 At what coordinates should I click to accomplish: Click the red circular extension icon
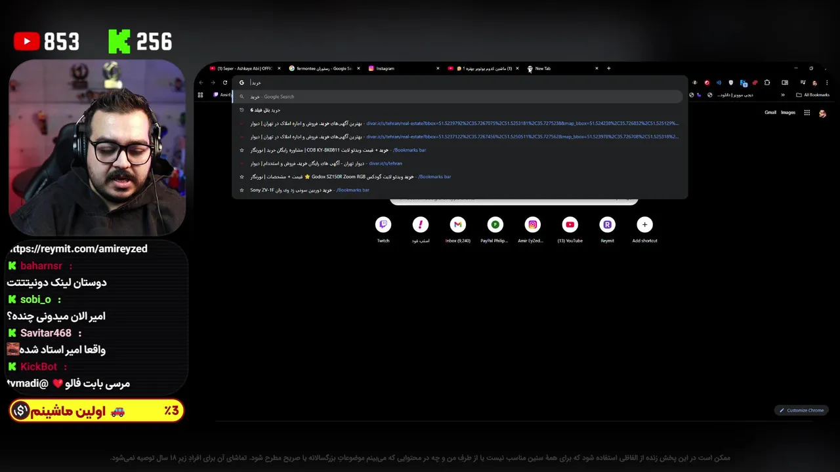(x=707, y=83)
